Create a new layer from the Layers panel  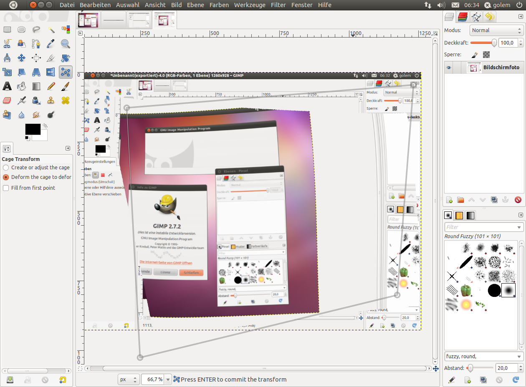450,200
